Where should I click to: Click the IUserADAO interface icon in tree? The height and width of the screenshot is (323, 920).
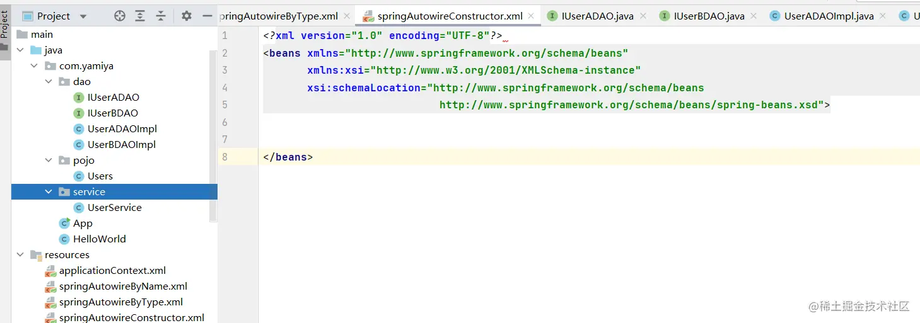(79, 98)
